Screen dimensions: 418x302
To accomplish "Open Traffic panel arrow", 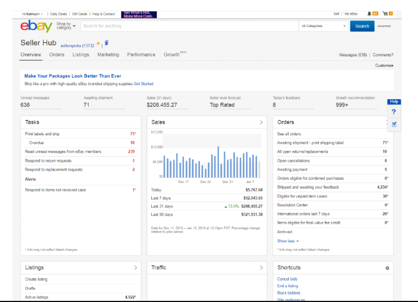I will [x=261, y=268].
